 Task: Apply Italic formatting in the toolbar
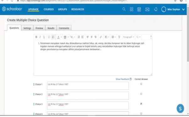[x=40, y=37]
